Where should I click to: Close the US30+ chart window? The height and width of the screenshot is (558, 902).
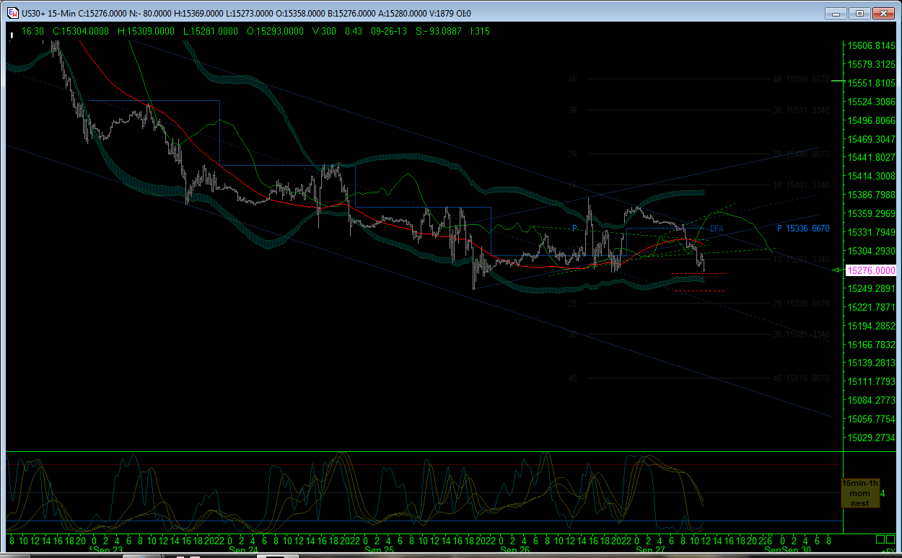coord(883,13)
